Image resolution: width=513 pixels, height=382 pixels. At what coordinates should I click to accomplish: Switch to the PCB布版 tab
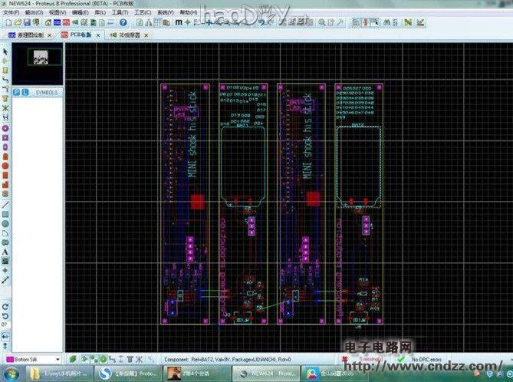point(80,35)
